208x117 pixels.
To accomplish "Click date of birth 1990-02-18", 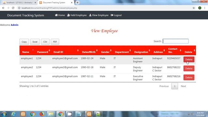I will tap(87, 67).
